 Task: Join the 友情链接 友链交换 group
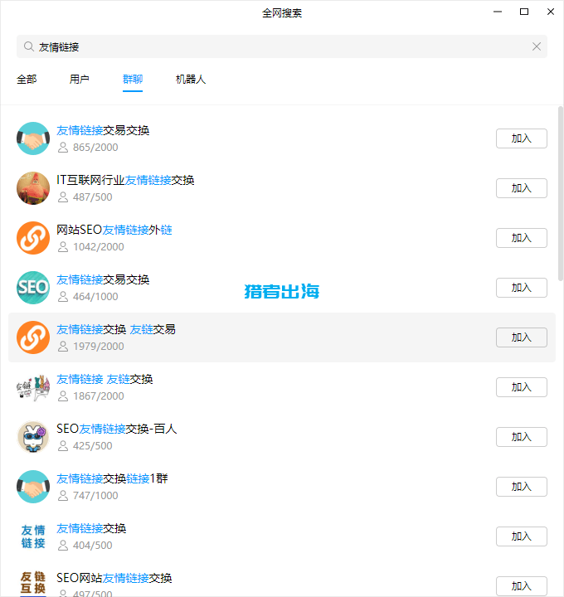point(522,387)
